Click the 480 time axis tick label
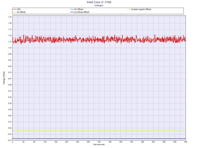Viewport: 198px width, 148px height. (x=142, y=142)
